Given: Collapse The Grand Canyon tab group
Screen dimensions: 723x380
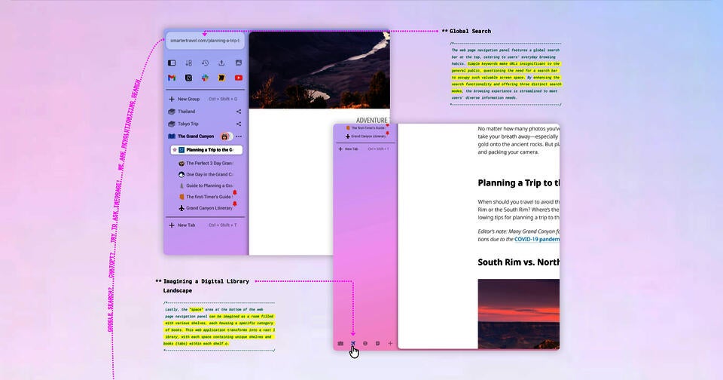Looking at the screenshot, I should click(191, 136).
